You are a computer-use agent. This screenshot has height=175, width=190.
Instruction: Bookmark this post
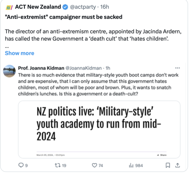click(168, 165)
